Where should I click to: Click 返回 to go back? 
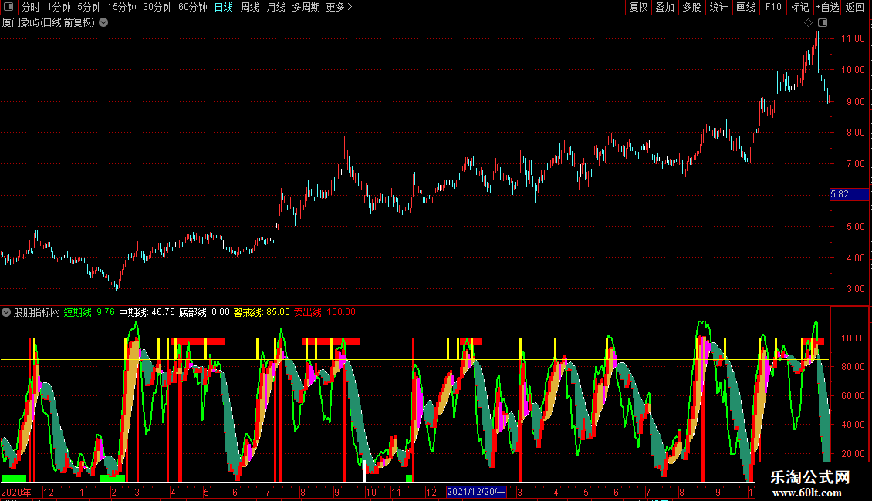[x=855, y=7]
